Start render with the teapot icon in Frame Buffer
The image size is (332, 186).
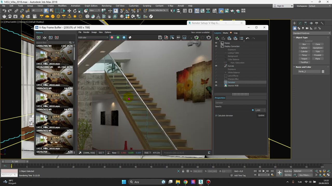click(209, 37)
